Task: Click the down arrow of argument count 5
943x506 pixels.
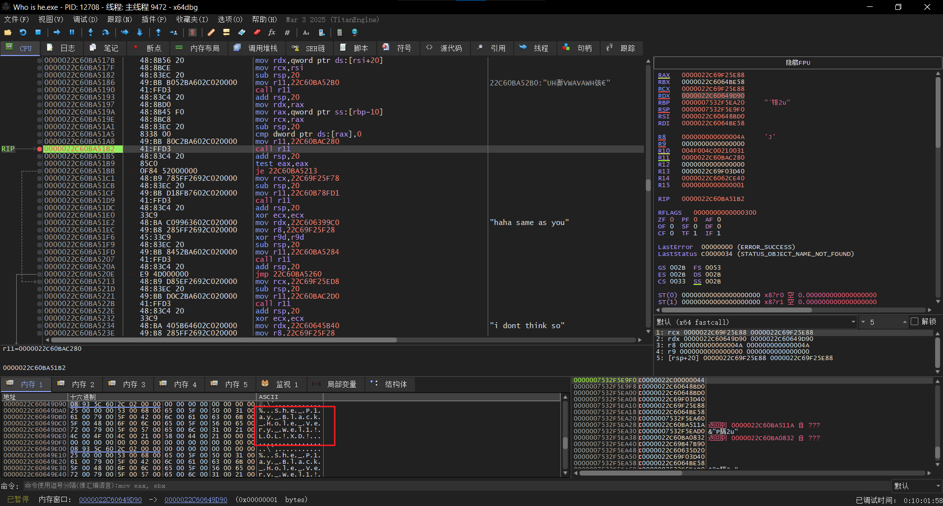Action: [863, 322]
